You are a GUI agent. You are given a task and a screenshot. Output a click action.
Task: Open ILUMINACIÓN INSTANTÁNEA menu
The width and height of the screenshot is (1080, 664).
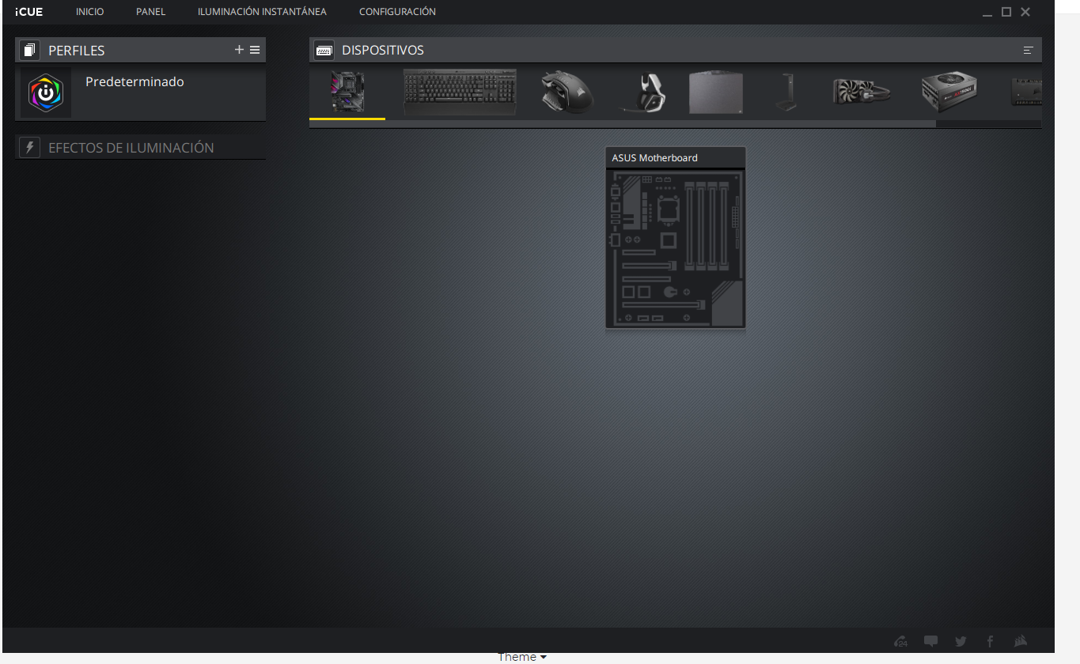262,12
